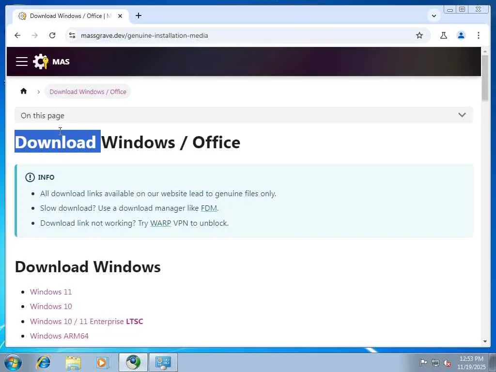Open the MAS hamburger navigation menu

[x=22, y=62]
